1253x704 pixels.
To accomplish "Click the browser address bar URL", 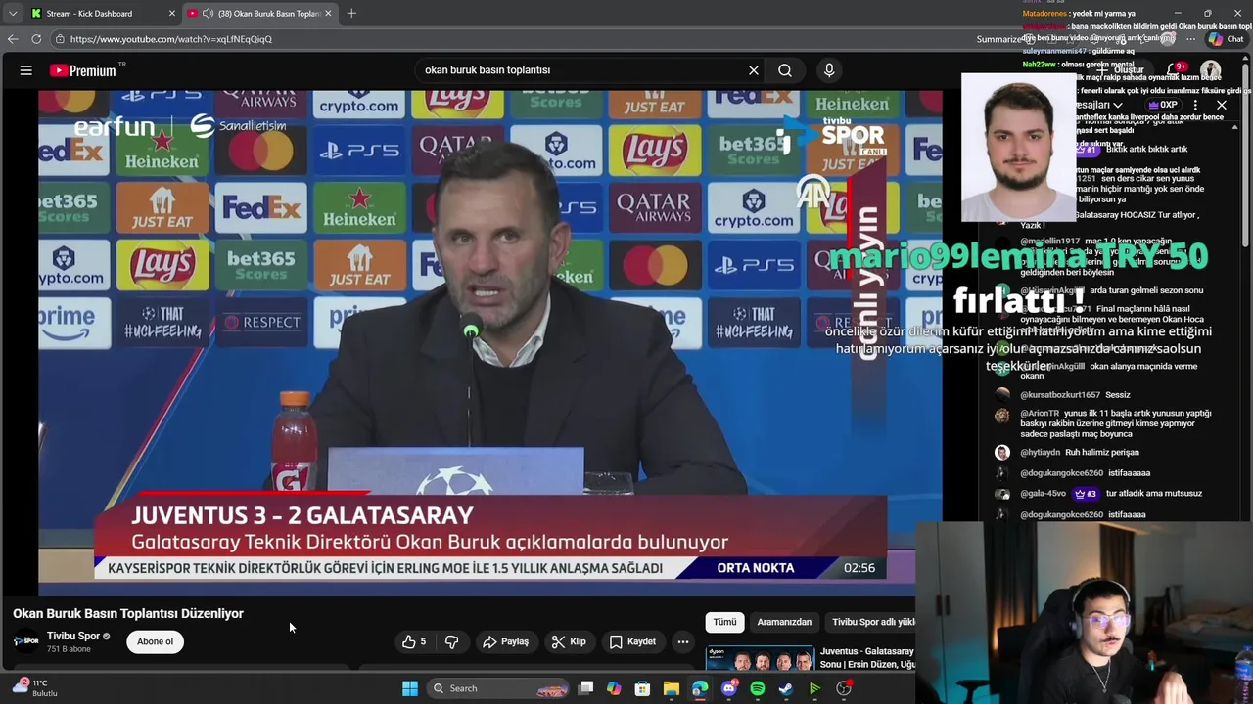I will [171, 39].
